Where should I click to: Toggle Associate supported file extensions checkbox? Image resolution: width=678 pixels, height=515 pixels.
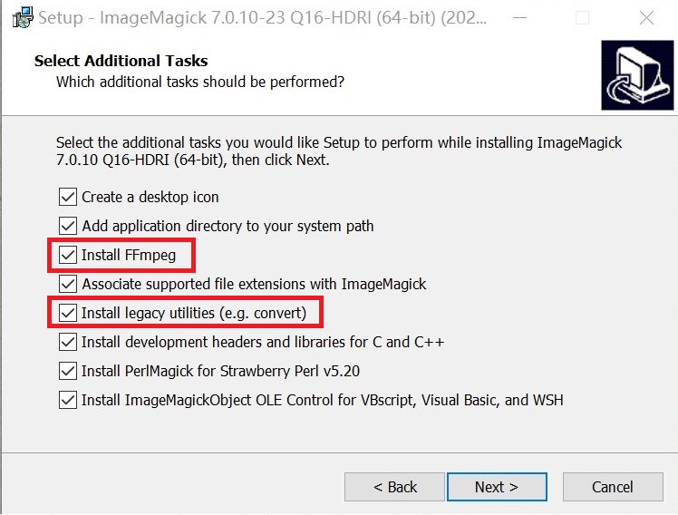tap(68, 284)
